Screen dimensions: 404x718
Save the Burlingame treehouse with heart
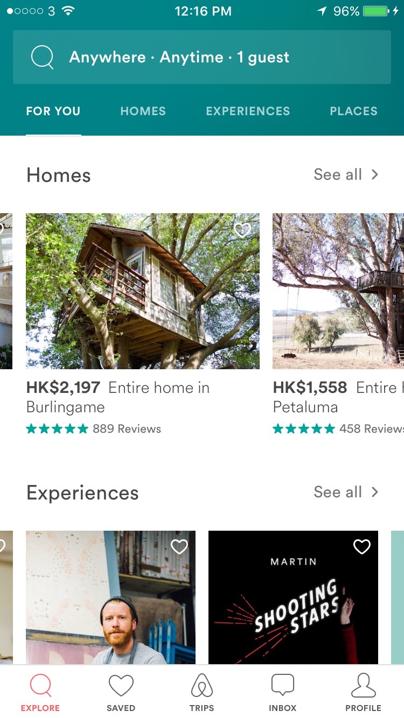[242, 230]
